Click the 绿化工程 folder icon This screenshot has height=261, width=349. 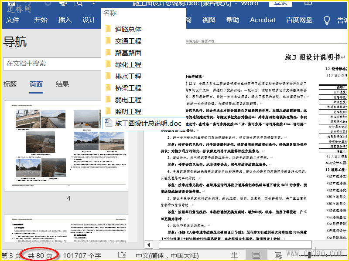pyautogui.click(x=108, y=64)
